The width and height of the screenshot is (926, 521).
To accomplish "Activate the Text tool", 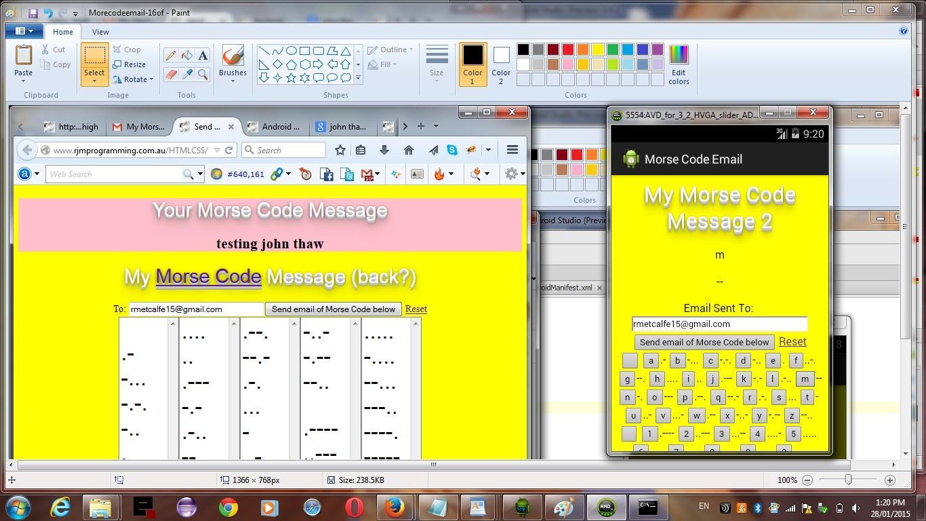I will coord(203,56).
